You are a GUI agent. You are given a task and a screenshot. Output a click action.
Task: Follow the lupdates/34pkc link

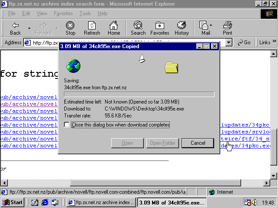click(245, 125)
